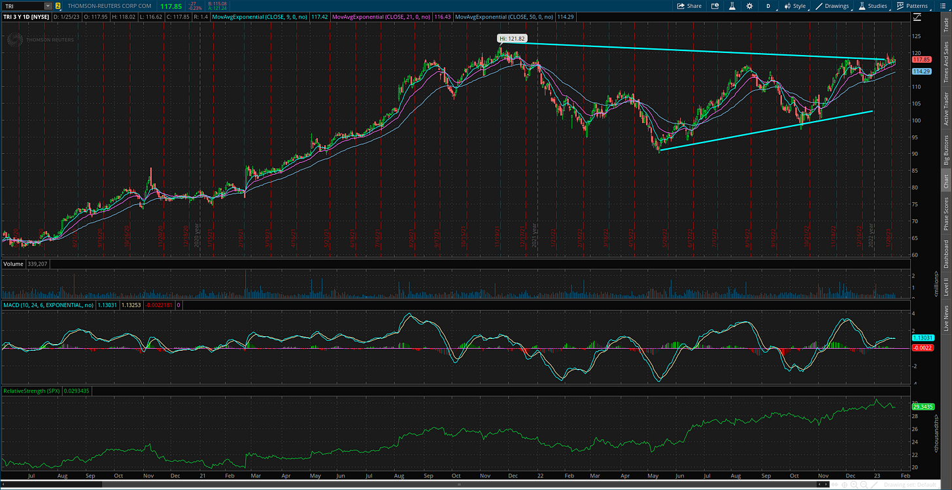
Task: Click the 114.29 moving average axis tag
Action: pos(921,71)
